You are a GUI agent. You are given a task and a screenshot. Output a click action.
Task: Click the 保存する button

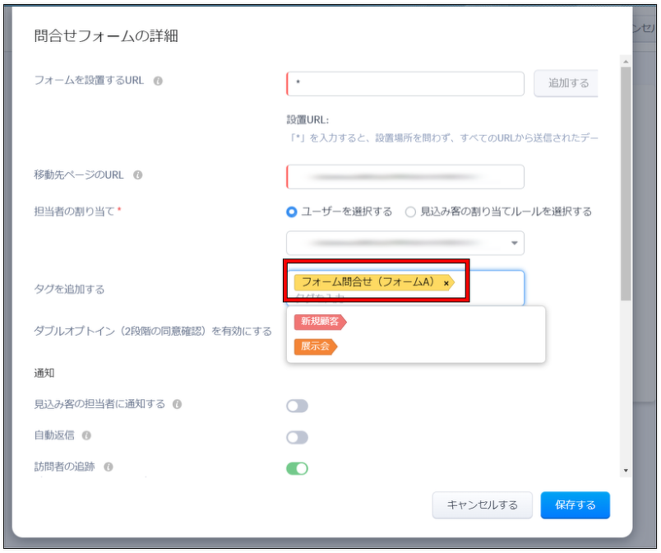(x=575, y=504)
